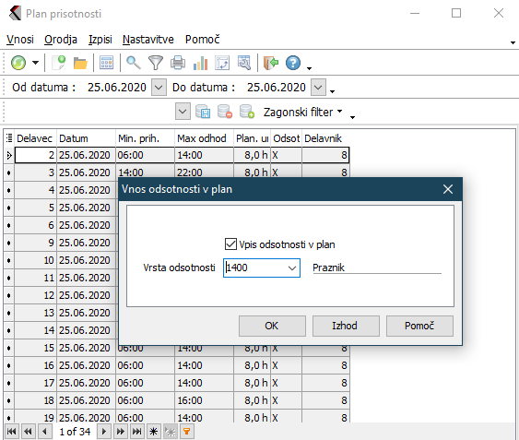Image resolution: width=519 pixels, height=440 pixels.
Task: Click the magnifying glass search icon
Action: (x=134, y=63)
